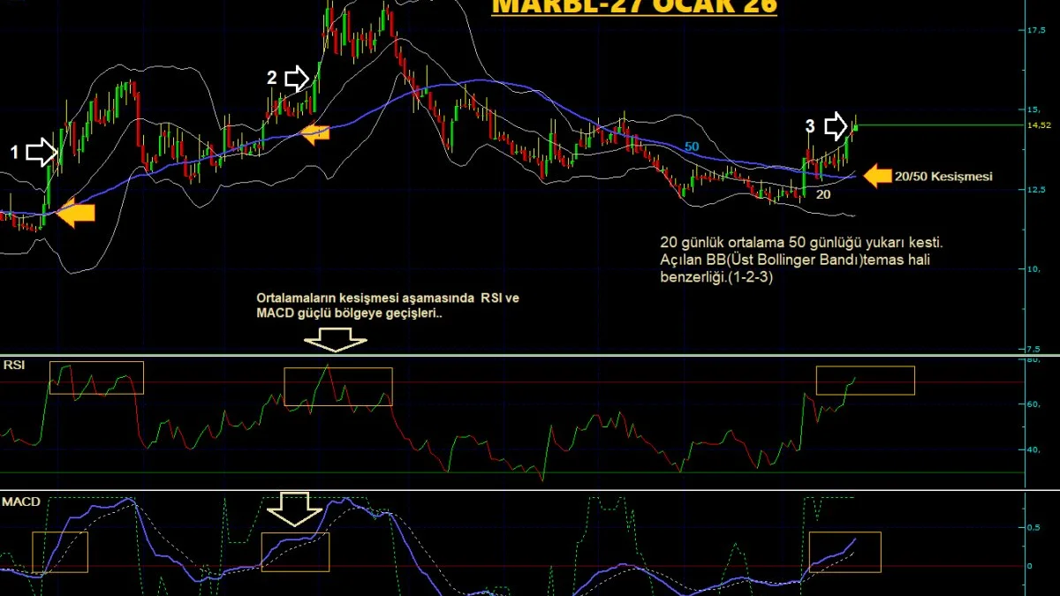
Task: Click the 17,5 price axis label
Action: point(1035,31)
